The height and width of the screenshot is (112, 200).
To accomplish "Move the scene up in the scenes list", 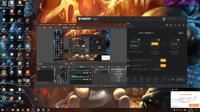I will (44, 83).
